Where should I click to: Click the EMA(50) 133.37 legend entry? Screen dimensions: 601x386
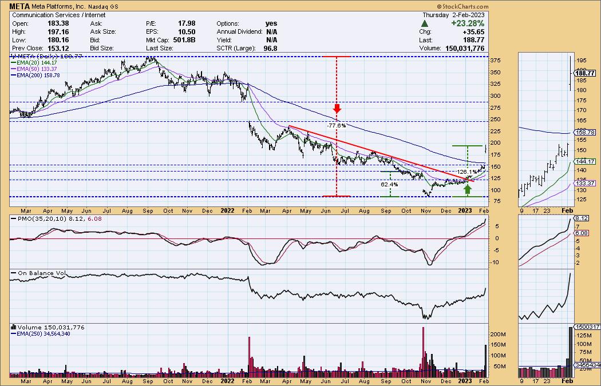click(x=37, y=69)
